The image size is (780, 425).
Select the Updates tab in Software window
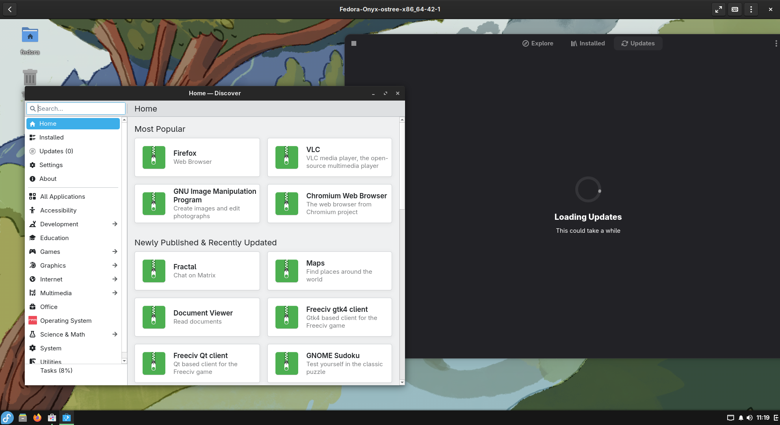[x=638, y=43]
